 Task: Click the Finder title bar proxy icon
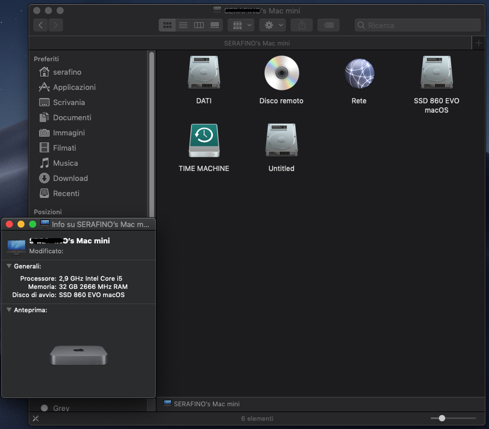217,10
